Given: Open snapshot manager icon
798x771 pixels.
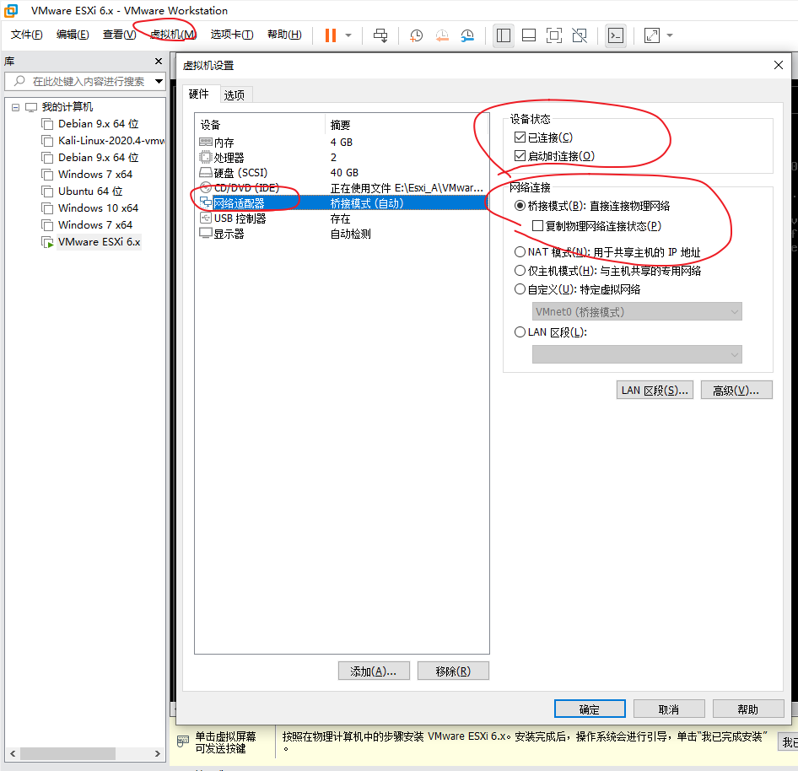Looking at the screenshot, I should 467,35.
